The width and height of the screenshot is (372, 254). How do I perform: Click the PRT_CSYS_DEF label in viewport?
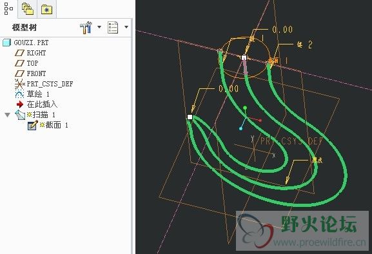pyautogui.click(x=291, y=141)
